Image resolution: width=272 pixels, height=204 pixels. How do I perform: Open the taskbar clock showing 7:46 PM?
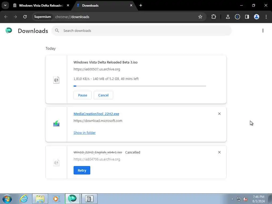click(258, 199)
